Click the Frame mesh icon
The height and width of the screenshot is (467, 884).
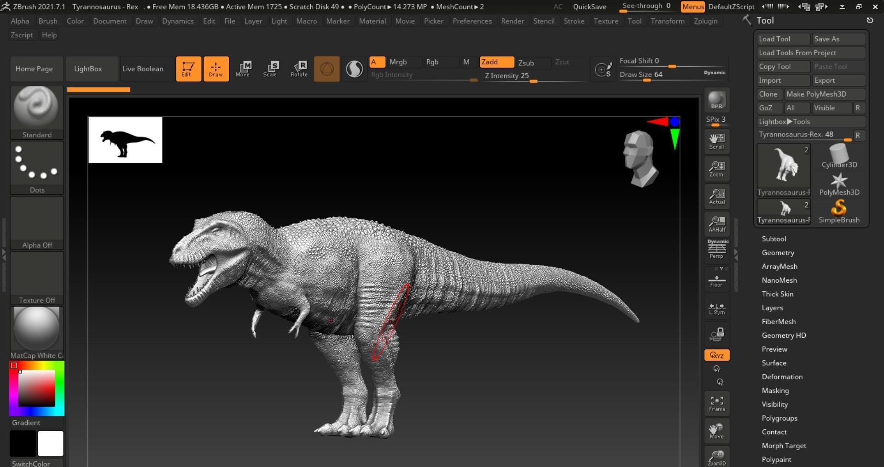[x=717, y=404]
